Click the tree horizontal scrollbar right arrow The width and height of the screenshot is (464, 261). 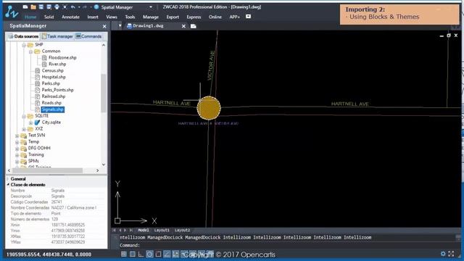pos(98,170)
